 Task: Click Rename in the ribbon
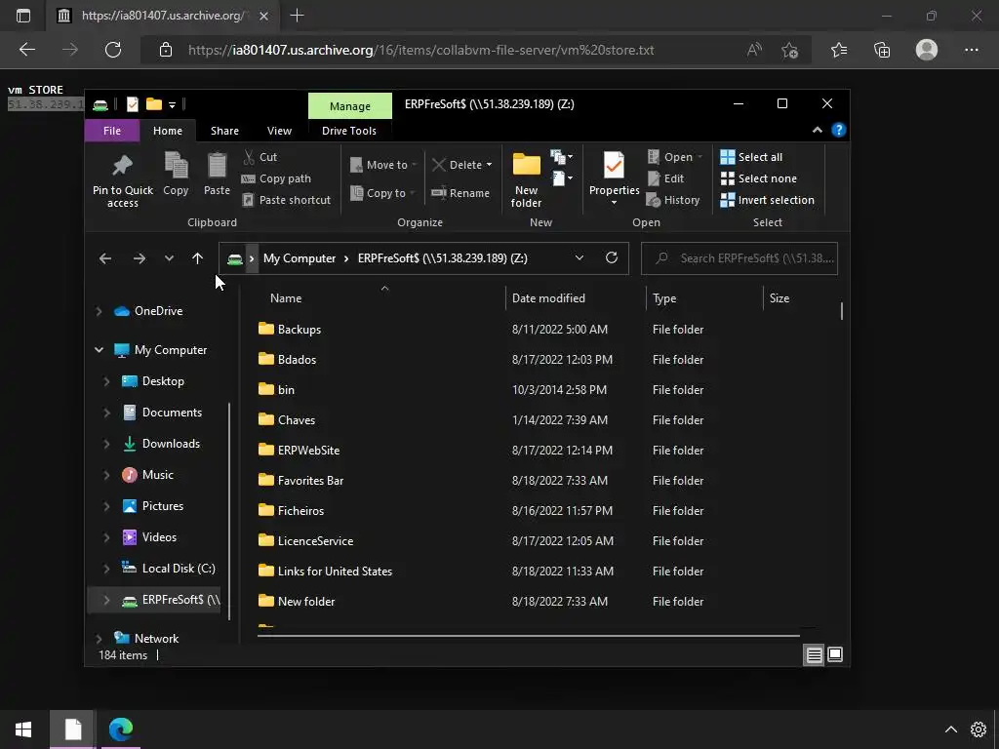click(460, 193)
